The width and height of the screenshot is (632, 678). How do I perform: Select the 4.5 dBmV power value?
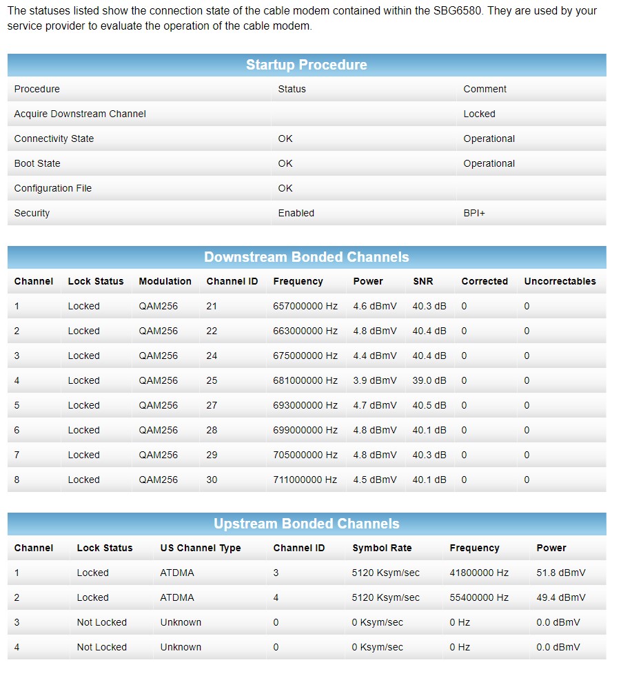(375, 480)
